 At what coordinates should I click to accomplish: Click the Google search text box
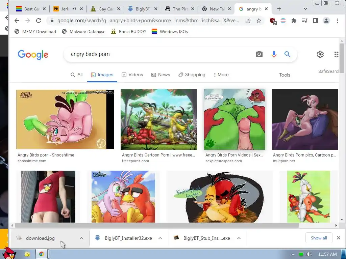pyautogui.click(x=161, y=54)
